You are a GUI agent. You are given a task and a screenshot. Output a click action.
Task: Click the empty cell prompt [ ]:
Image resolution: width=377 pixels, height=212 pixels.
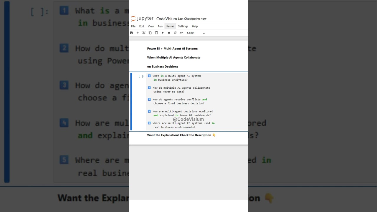coord(141,76)
